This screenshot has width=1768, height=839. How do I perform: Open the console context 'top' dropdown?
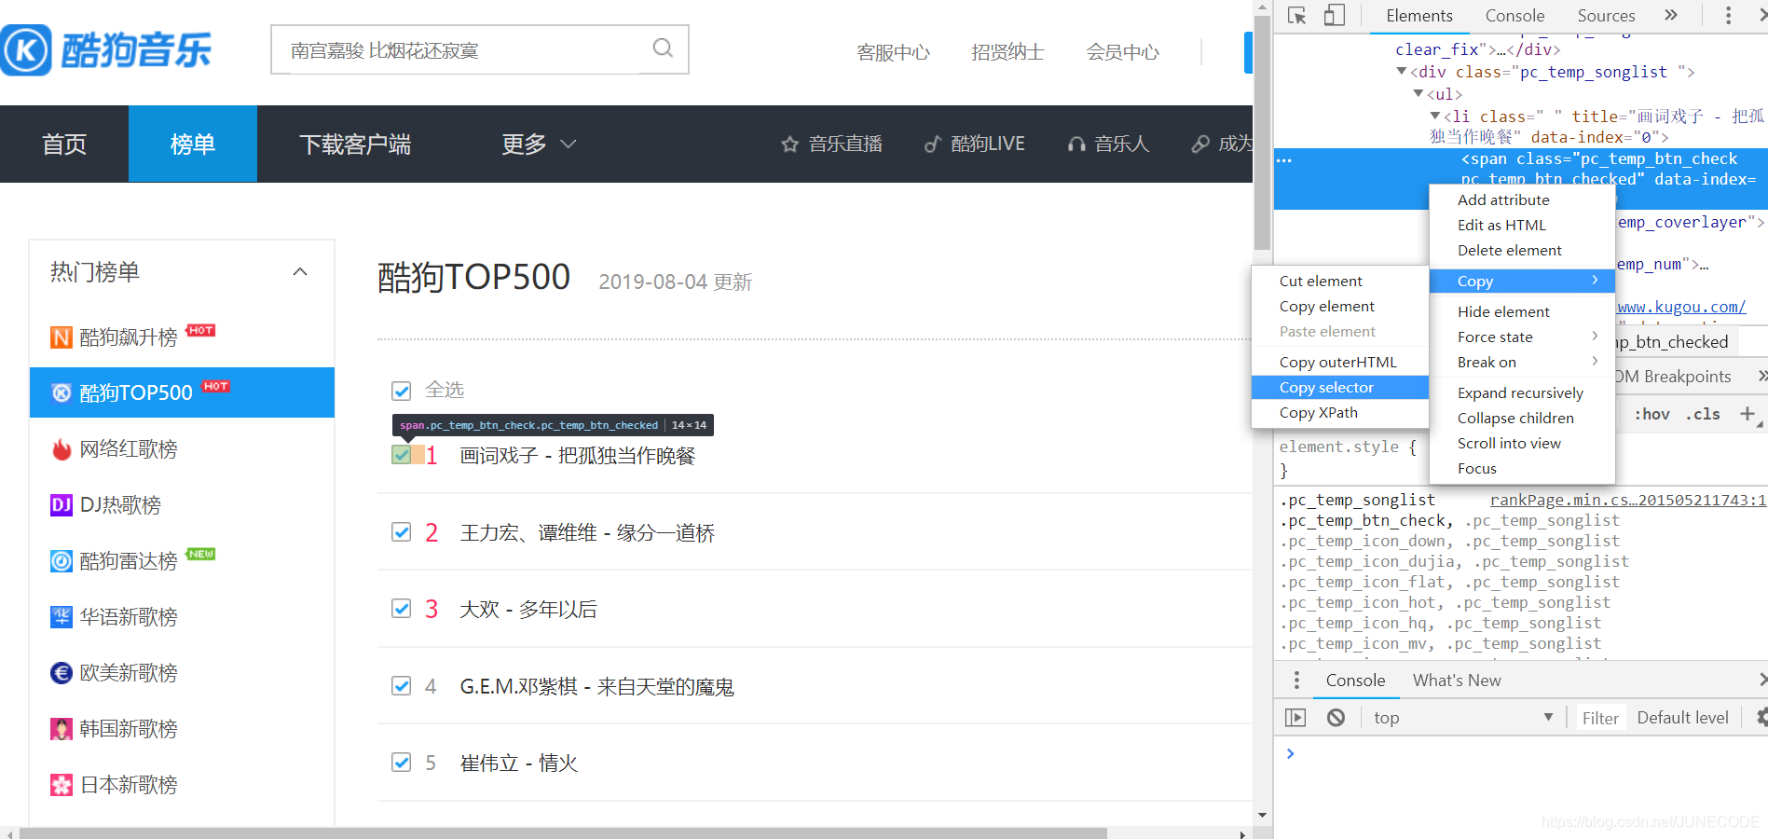(1463, 718)
